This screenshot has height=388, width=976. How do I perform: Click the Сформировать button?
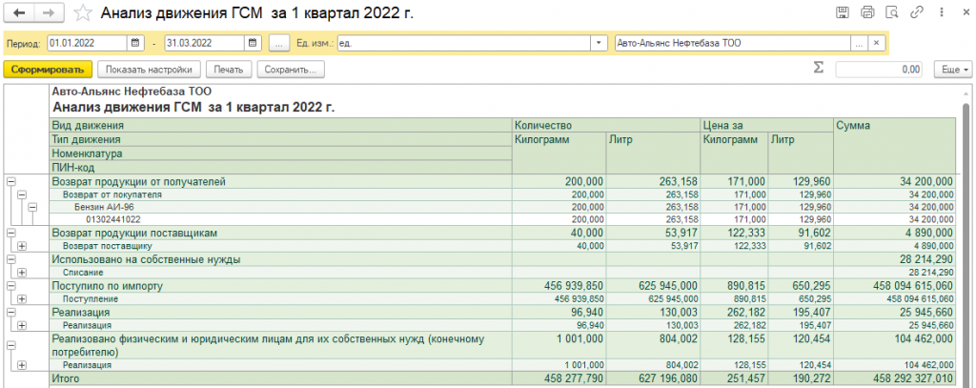click(x=47, y=70)
